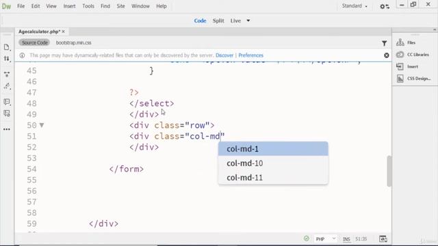The image size is (438, 246).
Task: Click the </form> closing tag on line 54
Action: point(126,169)
